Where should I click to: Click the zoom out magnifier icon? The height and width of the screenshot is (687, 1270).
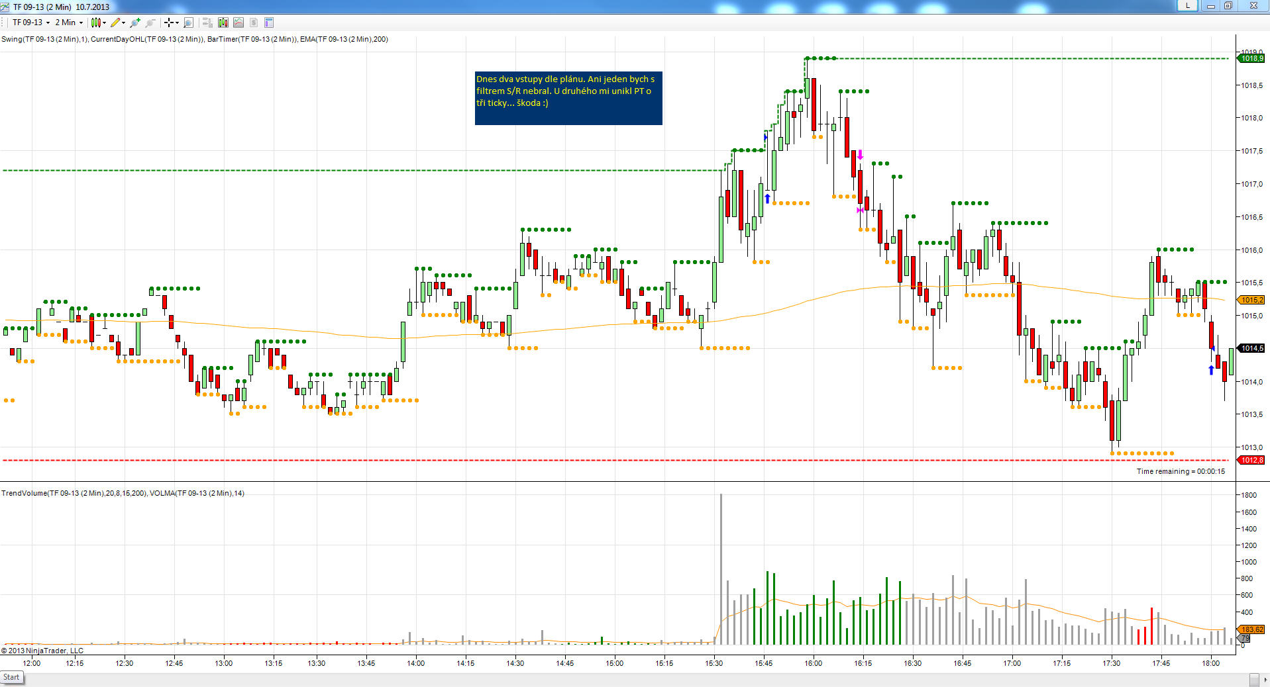click(x=150, y=23)
